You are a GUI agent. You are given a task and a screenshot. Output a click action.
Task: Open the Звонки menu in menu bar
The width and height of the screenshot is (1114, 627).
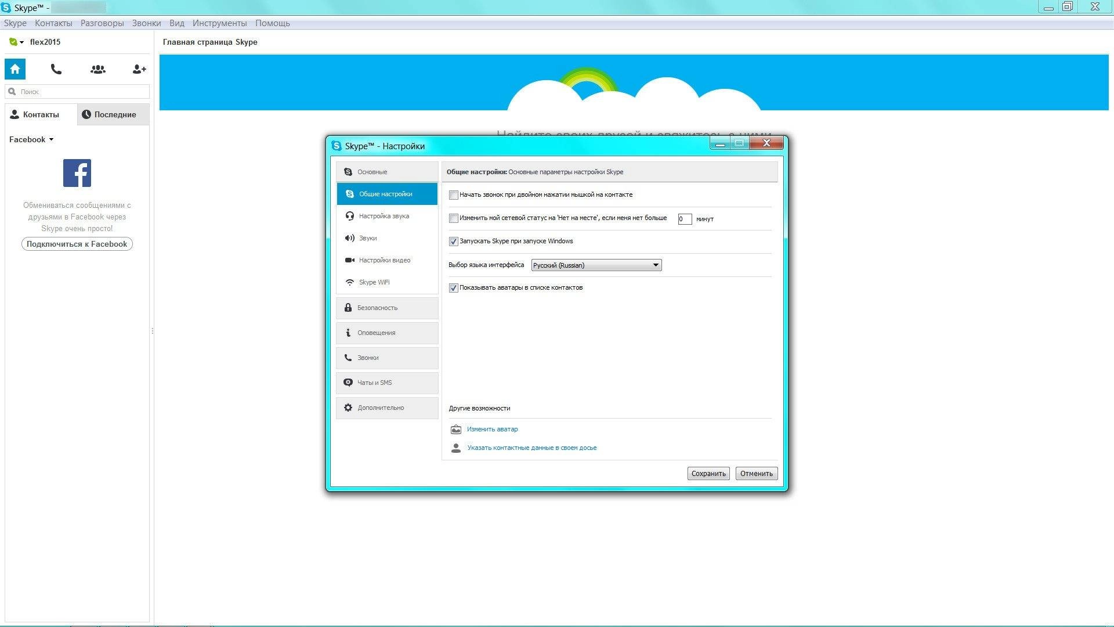pyautogui.click(x=146, y=23)
